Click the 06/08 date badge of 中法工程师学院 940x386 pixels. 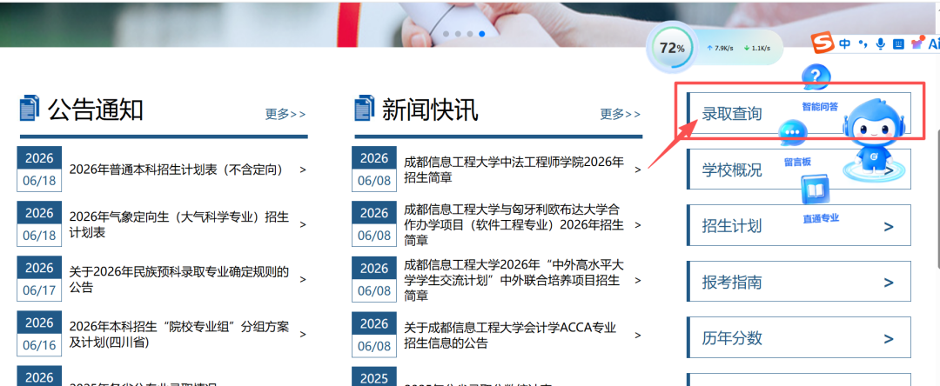[374, 170]
